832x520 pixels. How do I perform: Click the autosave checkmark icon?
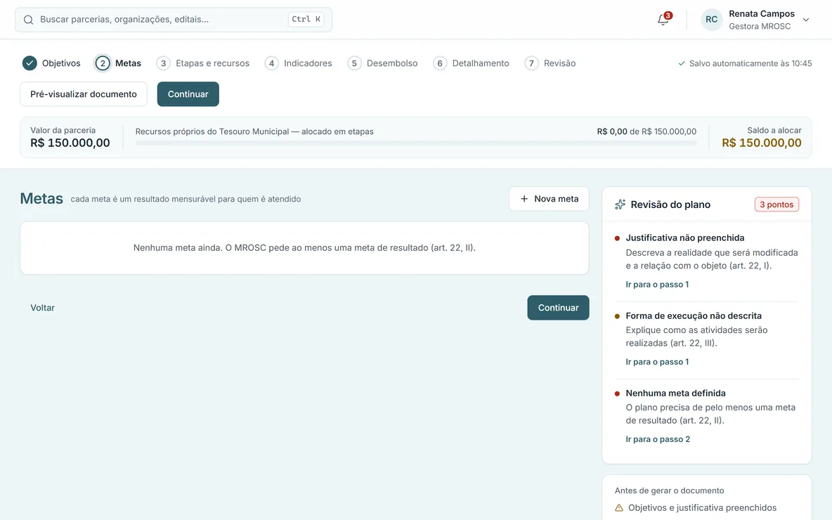click(682, 64)
